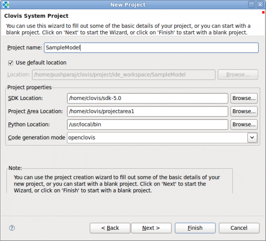Maximize the New Project dialog

pyautogui.click(x=252, y=4)
